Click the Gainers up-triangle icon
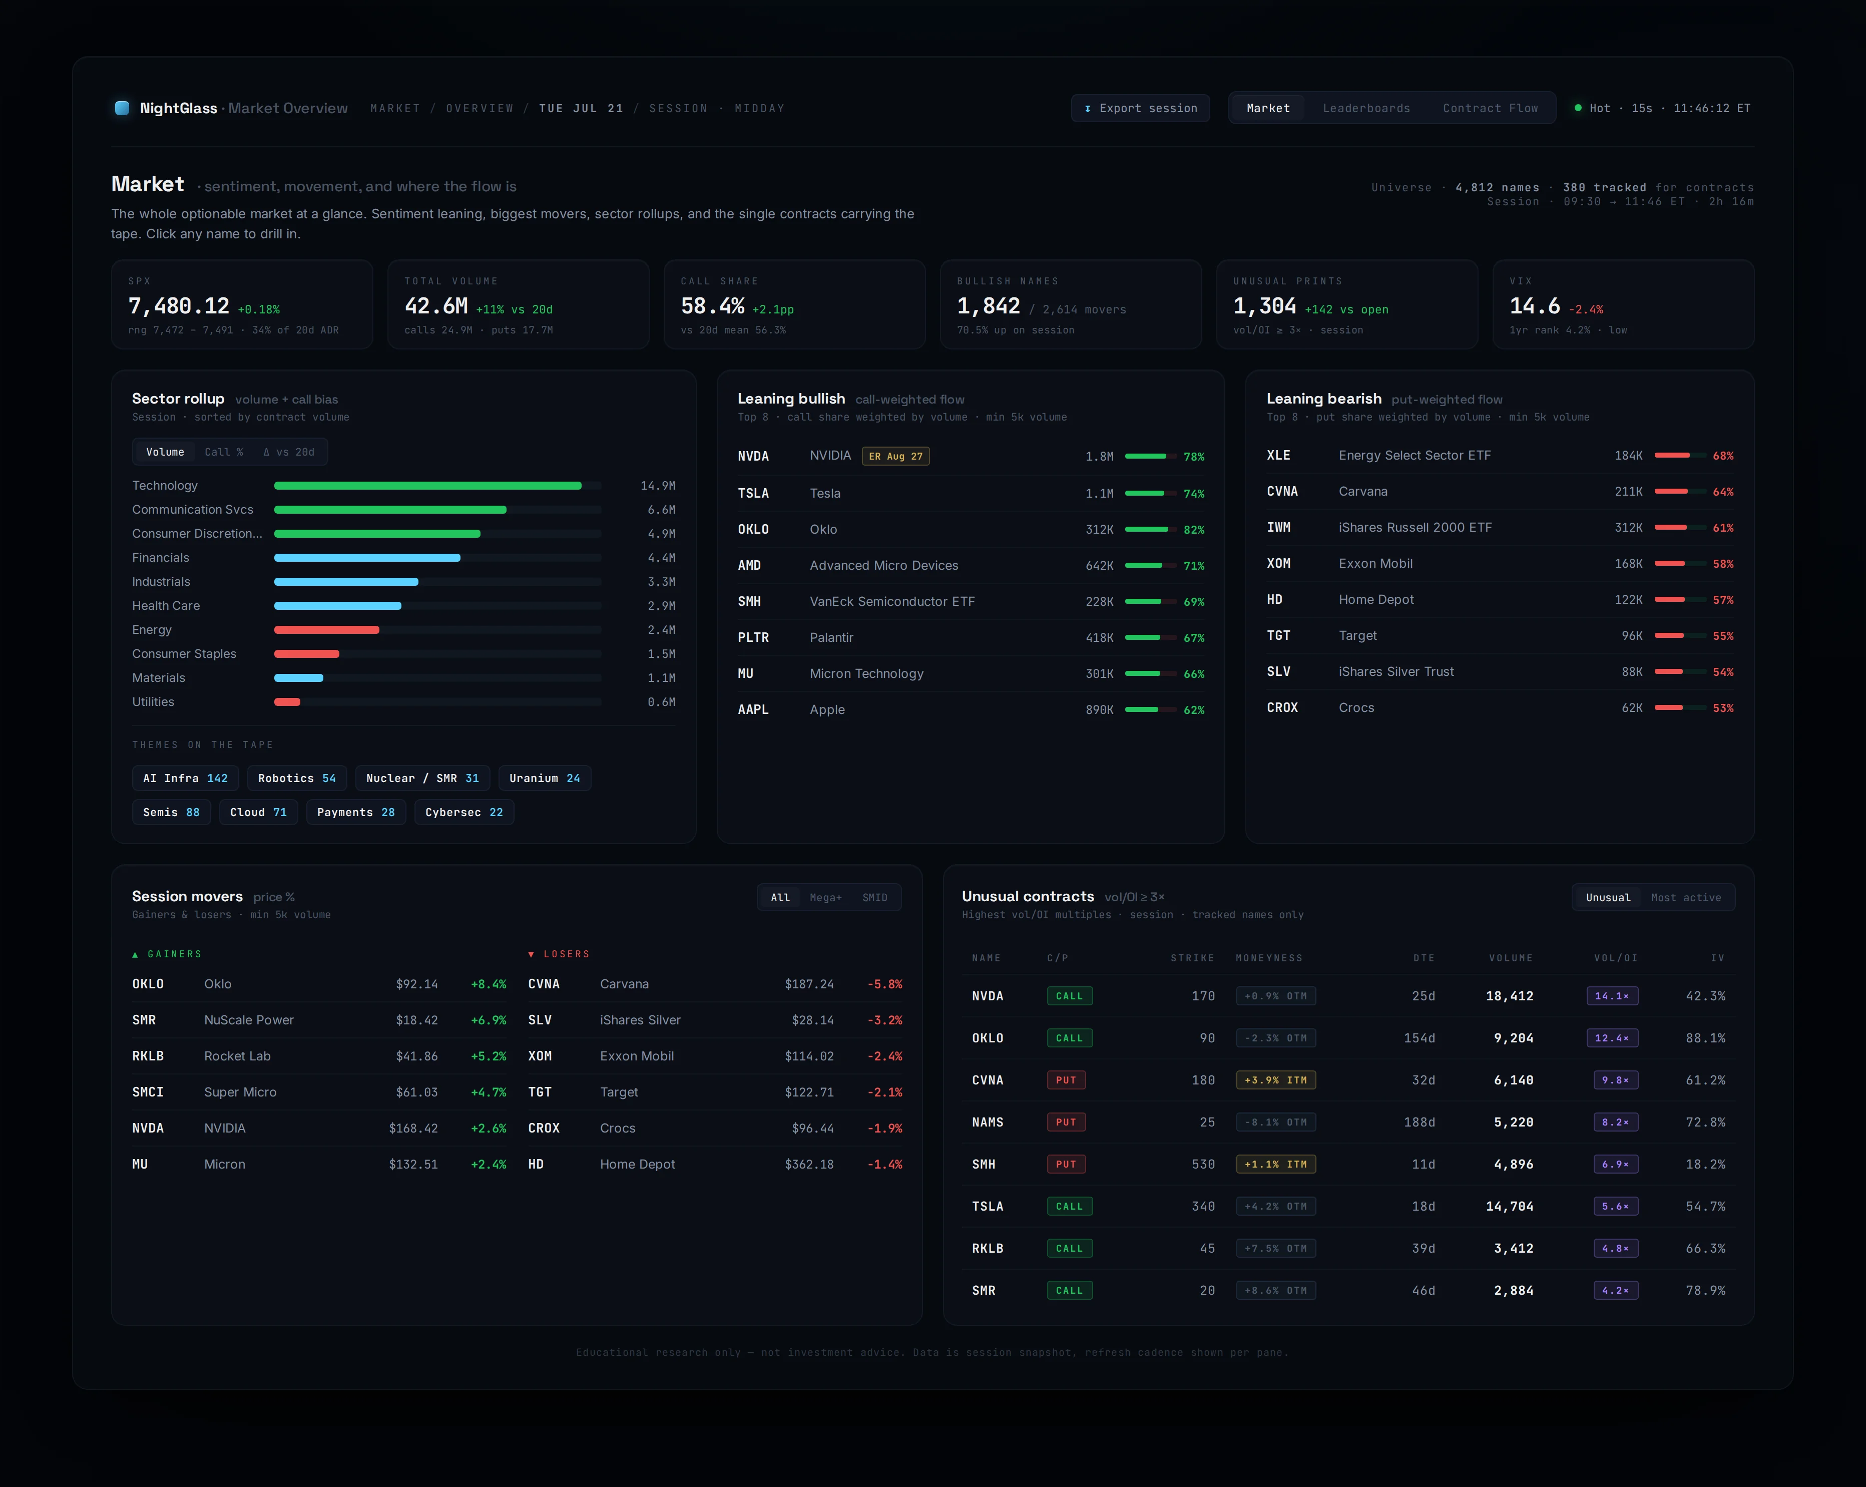 click(135, 954)
